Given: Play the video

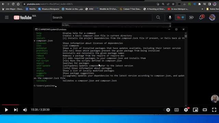Looking at the screenshot, I should point(6,110).
